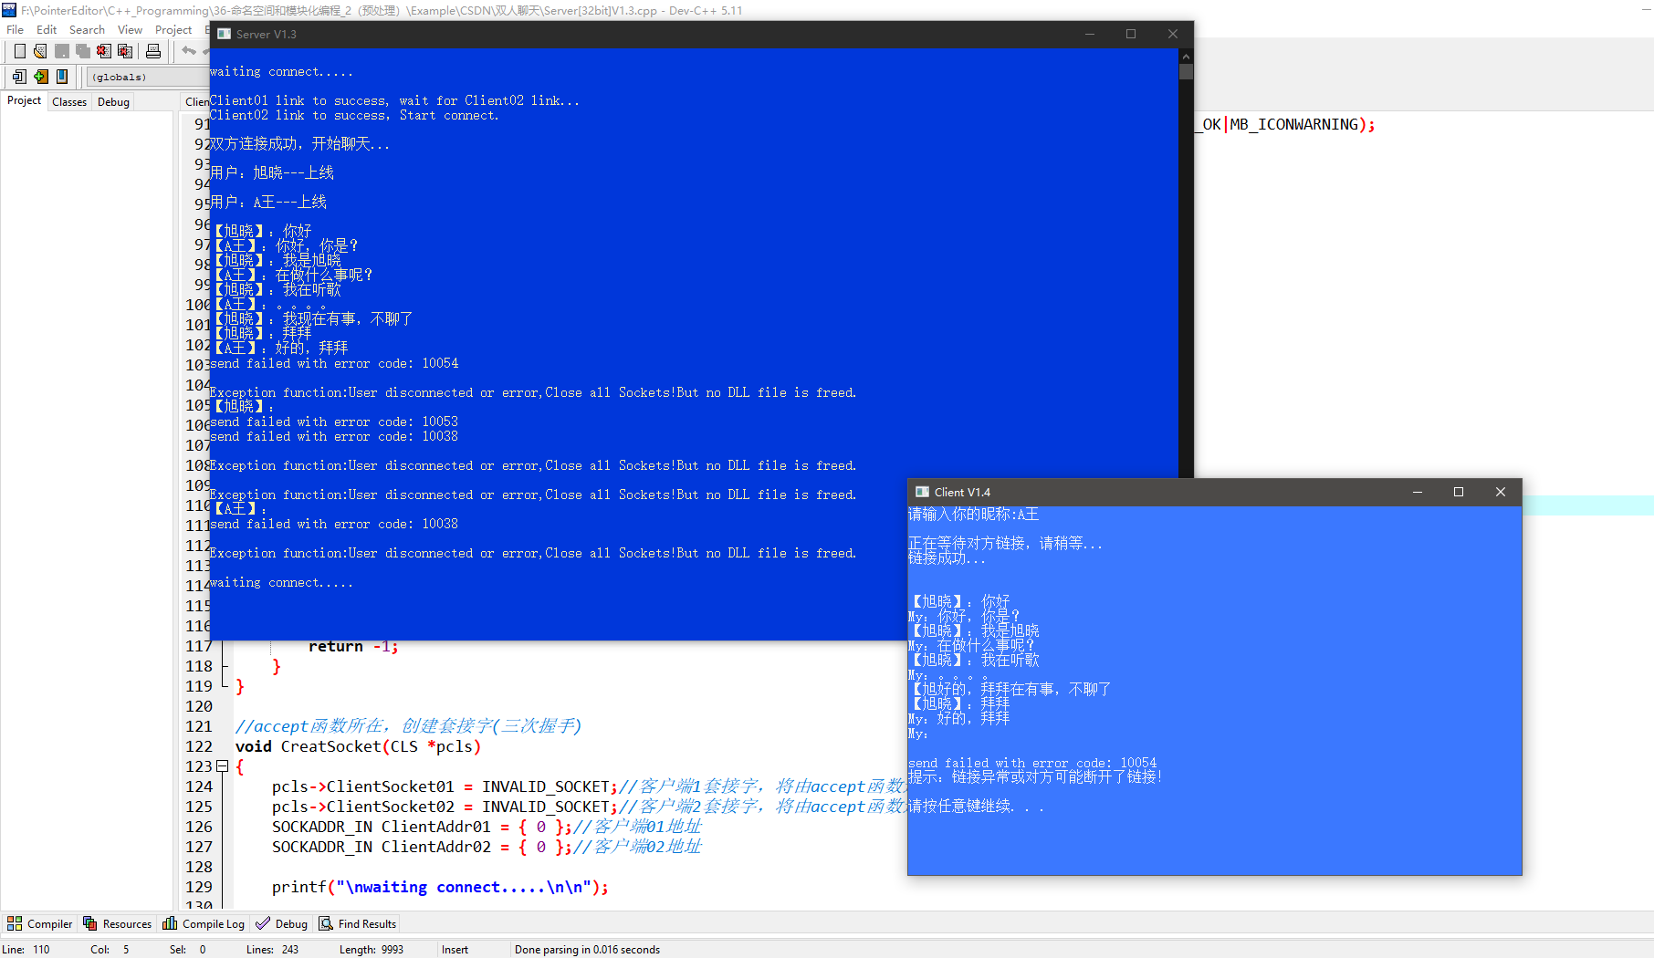1654x958 pixels.
Task: Switch to the Project side tab
Action: coord(24,100)
